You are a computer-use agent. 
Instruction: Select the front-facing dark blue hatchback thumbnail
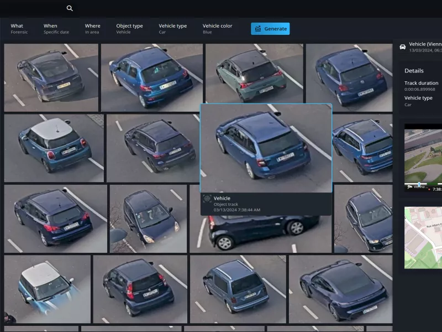pyautogui.click(x=148, y=219)
